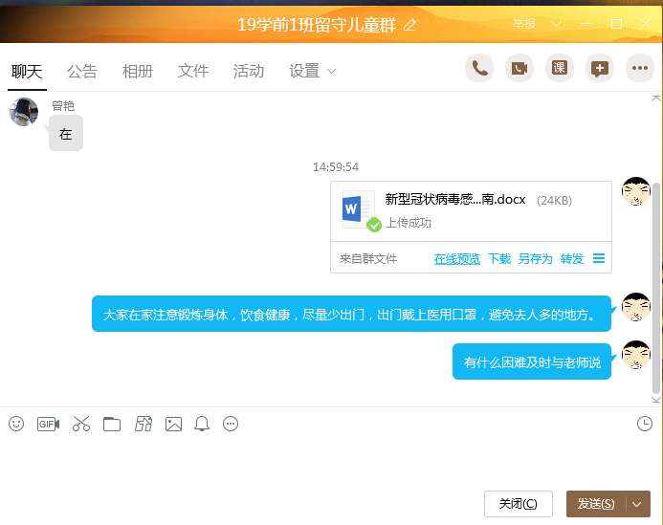This screenshot has height=525, width=663.
Task: Edit group name with pencil icon
Action: (409, 25)
